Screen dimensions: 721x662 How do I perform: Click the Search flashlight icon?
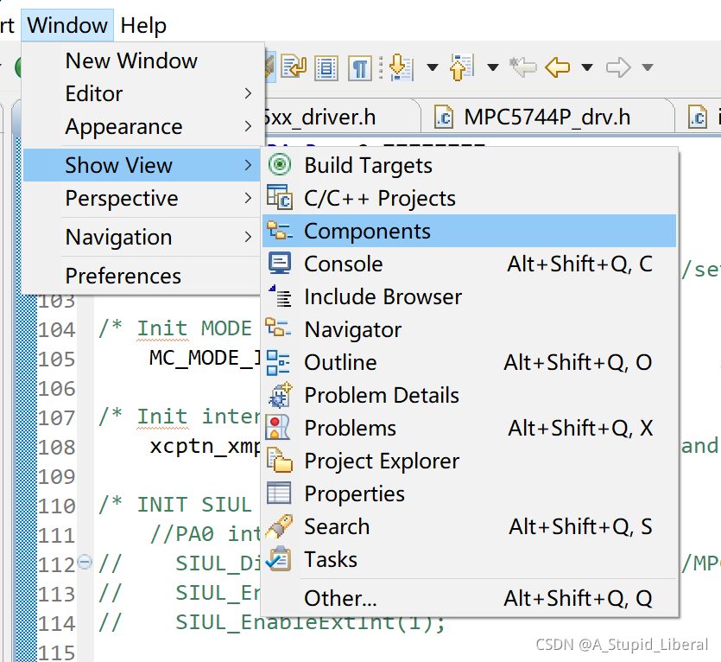click(279, 526)
